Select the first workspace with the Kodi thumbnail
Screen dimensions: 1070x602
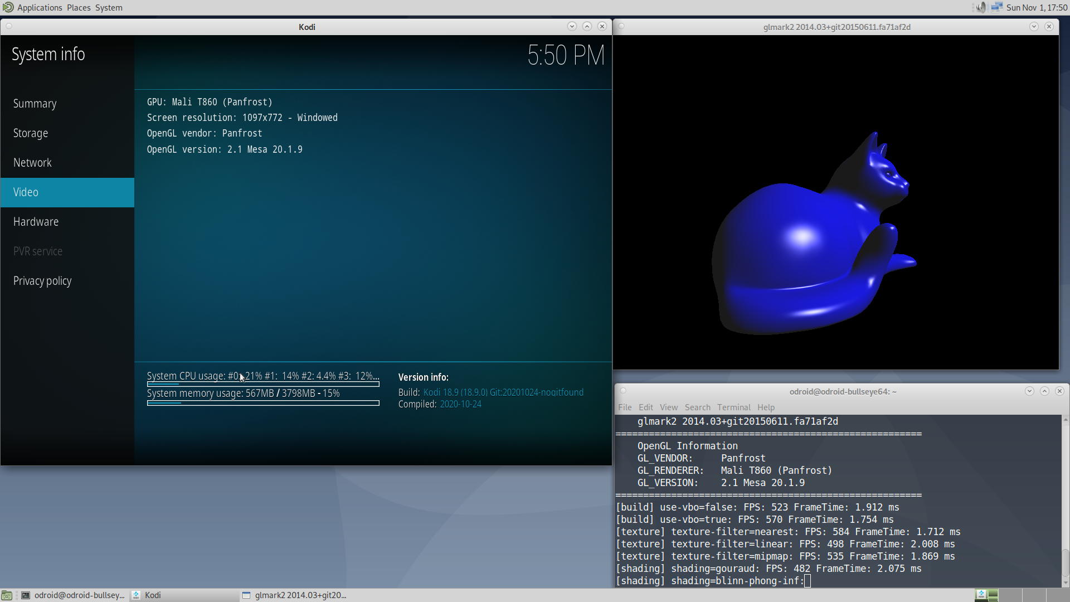986,595
